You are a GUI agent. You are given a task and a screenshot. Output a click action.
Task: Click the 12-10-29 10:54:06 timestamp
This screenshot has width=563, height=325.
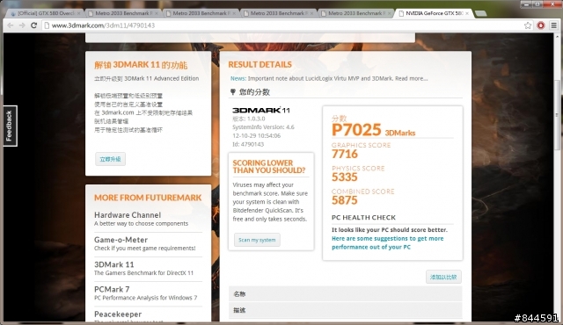[x=256, y=136]
